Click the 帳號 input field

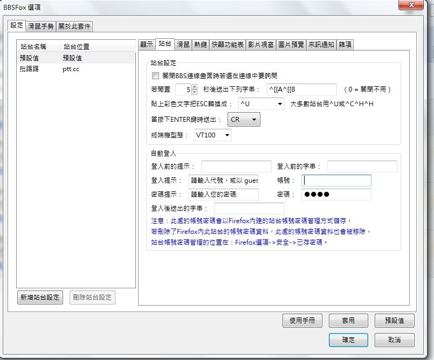tap(336, 181)
